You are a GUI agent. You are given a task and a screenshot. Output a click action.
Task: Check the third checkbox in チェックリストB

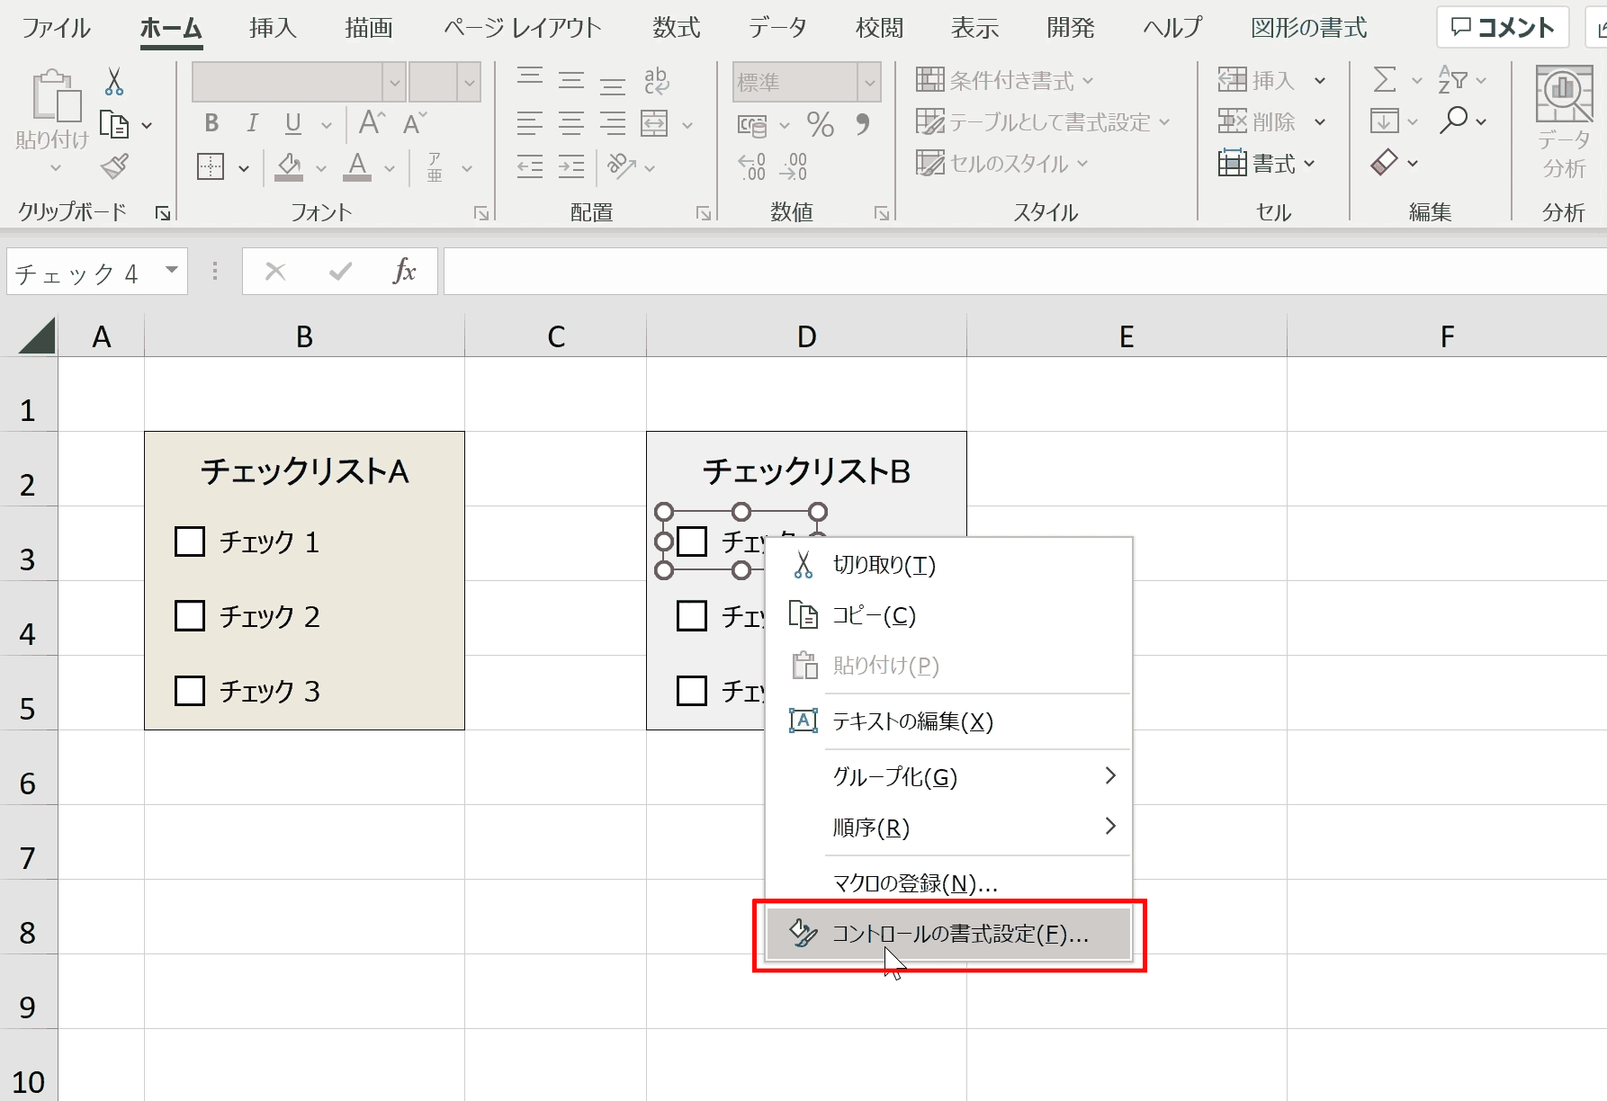point(692,691)
